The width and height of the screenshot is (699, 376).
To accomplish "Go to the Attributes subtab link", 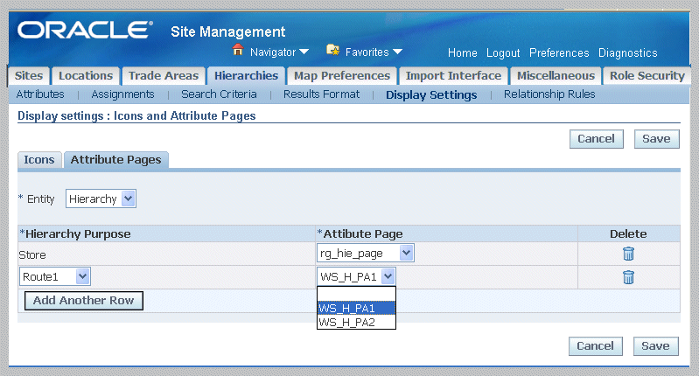I will (x=40, y=94).
